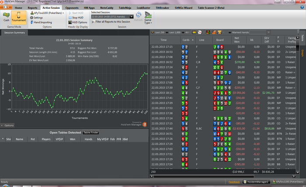Screen dimensions: 306x187
Task: Click Filter all Reports to this Session
Action: [111, 22]
